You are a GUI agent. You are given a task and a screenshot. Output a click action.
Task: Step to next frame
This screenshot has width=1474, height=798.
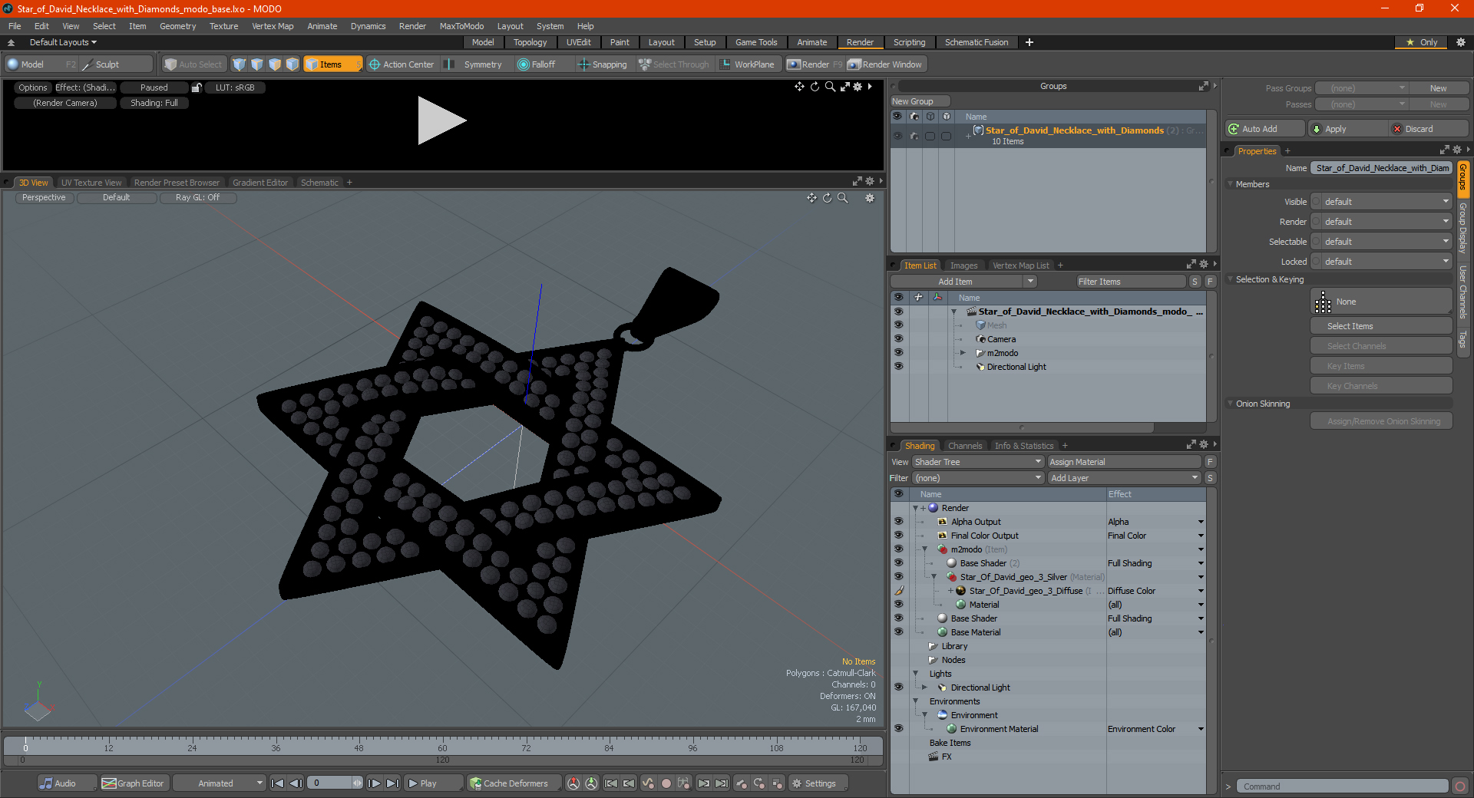tap(374, 783)
